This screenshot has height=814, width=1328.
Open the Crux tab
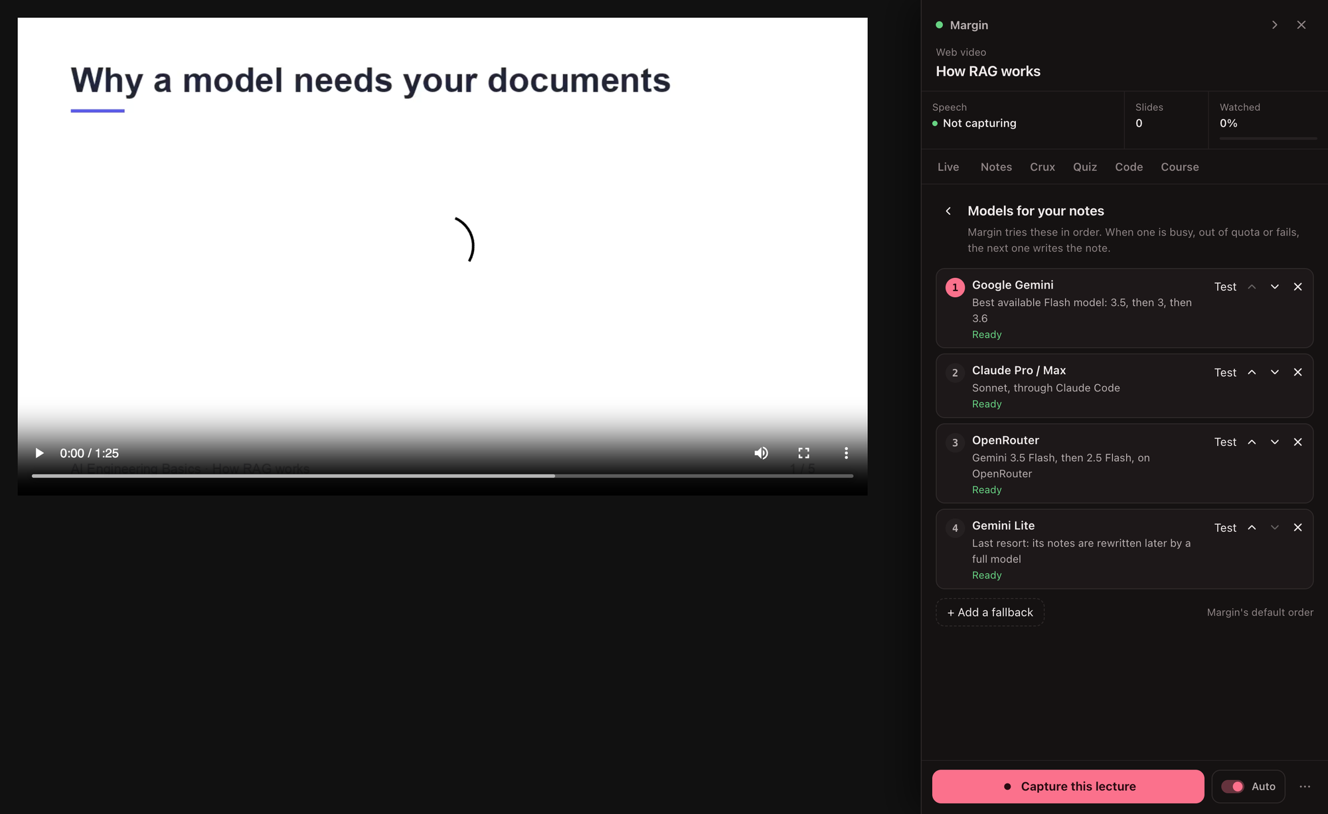tap(1042, 167)
